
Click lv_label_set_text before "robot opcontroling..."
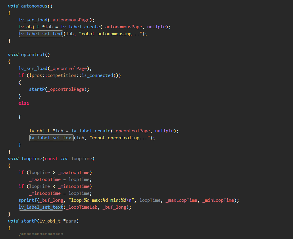[x=51, y=138]
